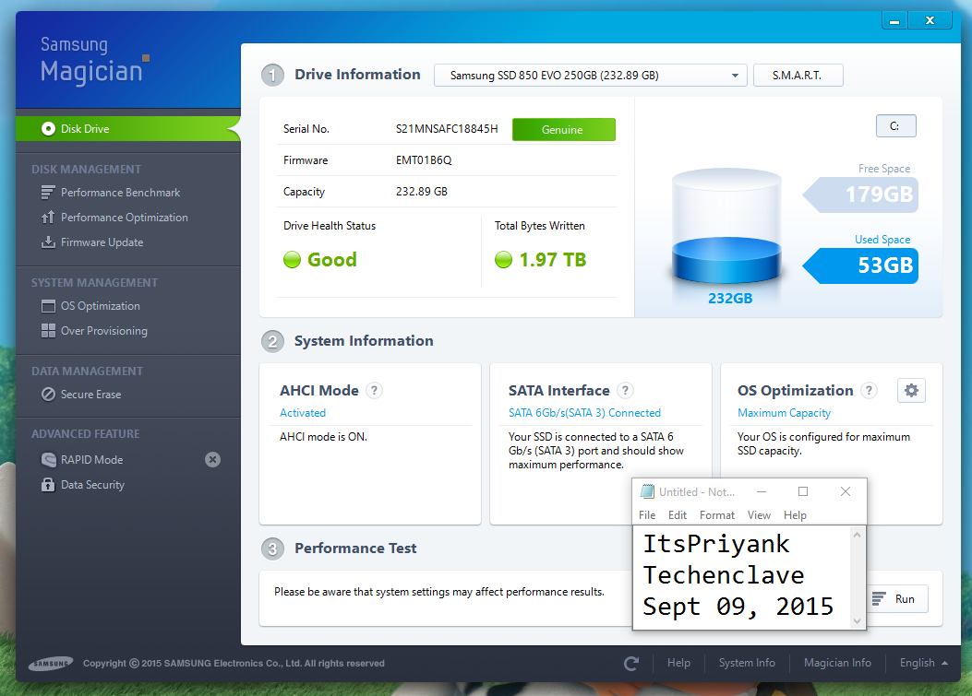
Task: Open Help in the footer
Action: pyautogui.click(x=678, y=663)
